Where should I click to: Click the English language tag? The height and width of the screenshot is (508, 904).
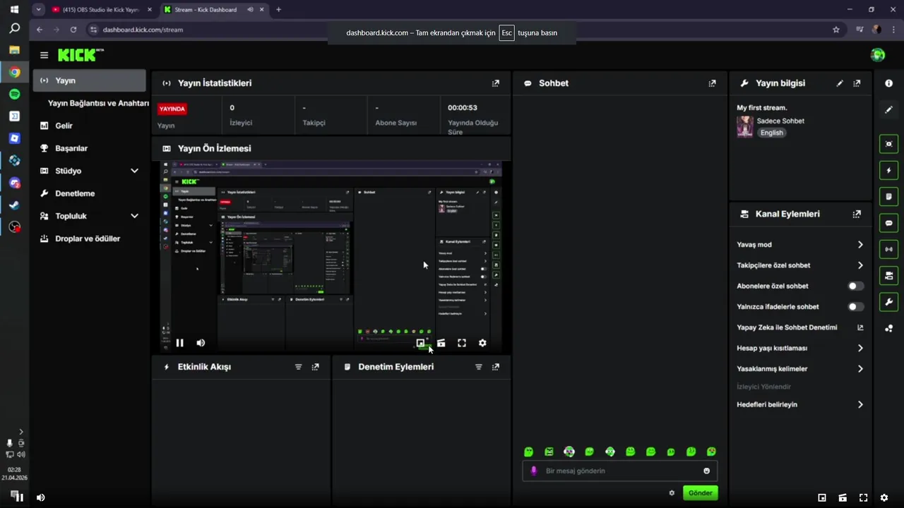coord(771,133)
